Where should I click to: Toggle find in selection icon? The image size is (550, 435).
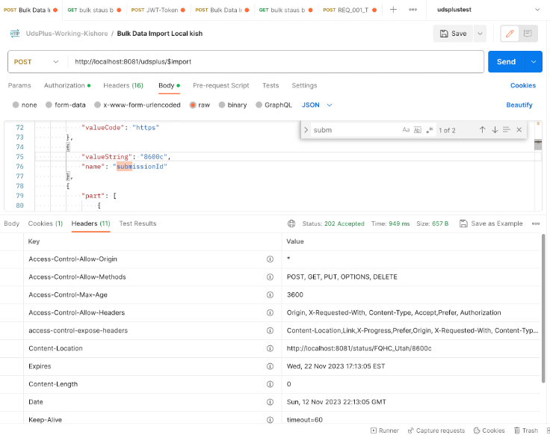coord(506,130)
